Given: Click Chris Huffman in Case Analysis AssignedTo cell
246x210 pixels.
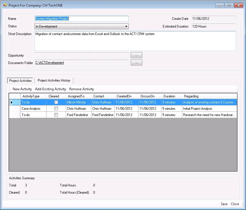Looking at the screenshot, I should pos(78,109).
